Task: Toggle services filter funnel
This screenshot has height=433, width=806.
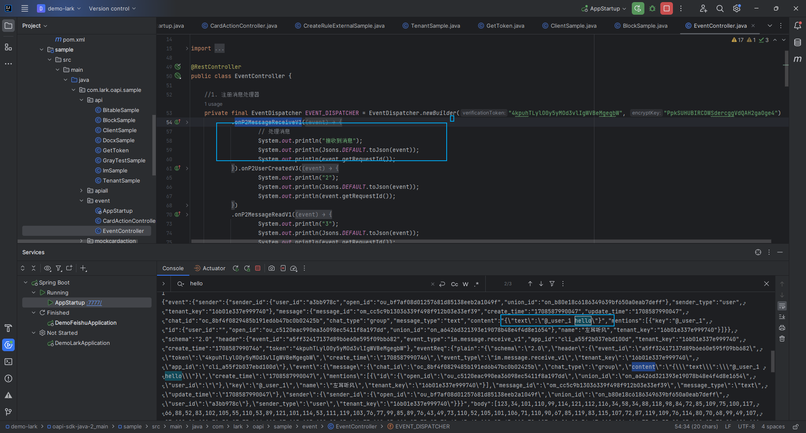Action: point(59,268)
